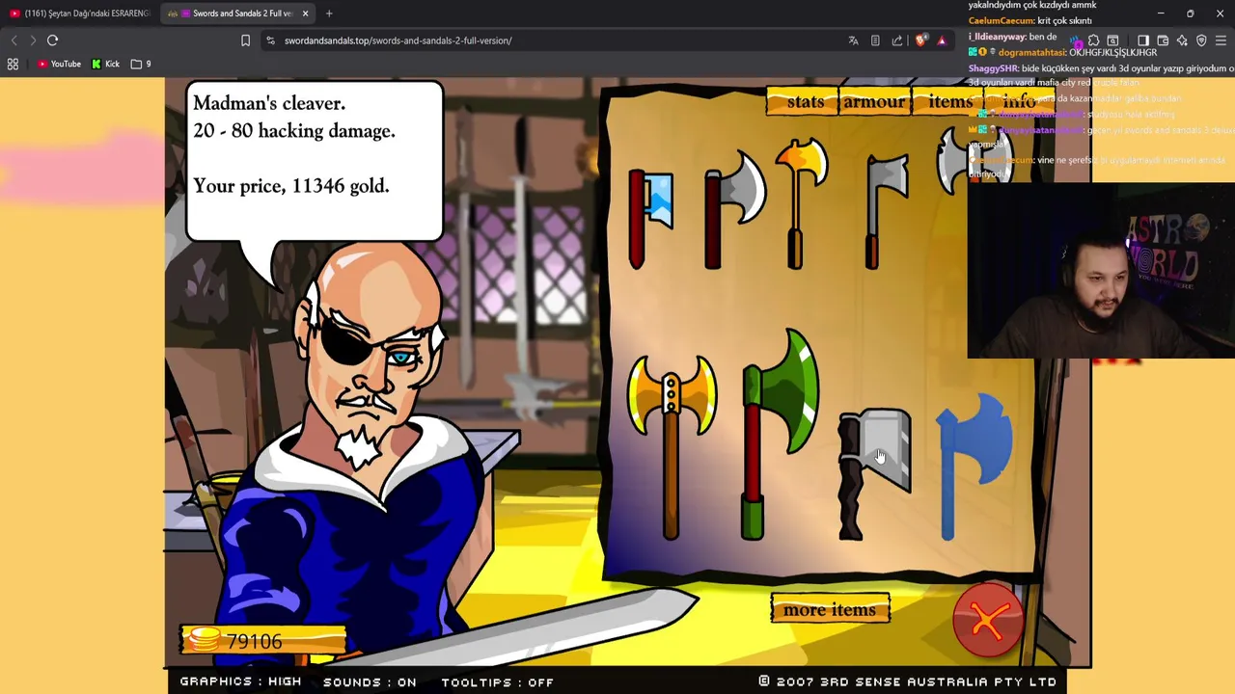Click the share page icon
This screenshot has height=694, width=1235.
pyautogui.click(x=897, y=40)
